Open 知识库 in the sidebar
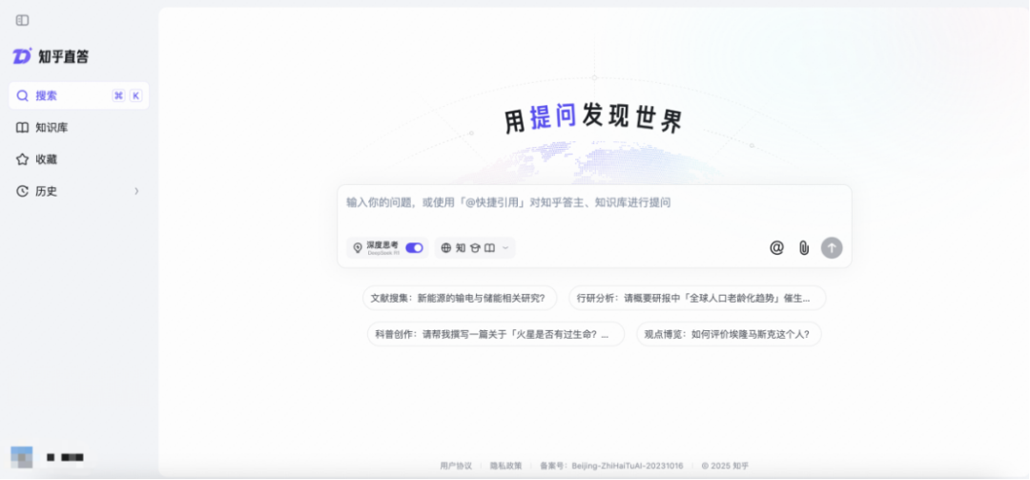This screenshot has height=480, width=1030. click(x=79, y=128)
